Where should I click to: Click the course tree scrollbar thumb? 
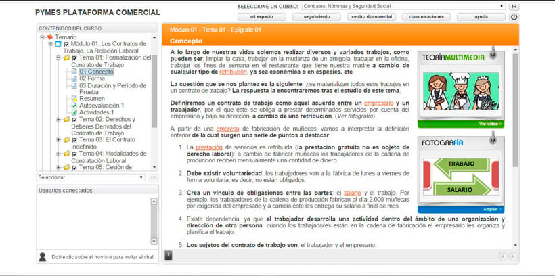tap(154, 91)
